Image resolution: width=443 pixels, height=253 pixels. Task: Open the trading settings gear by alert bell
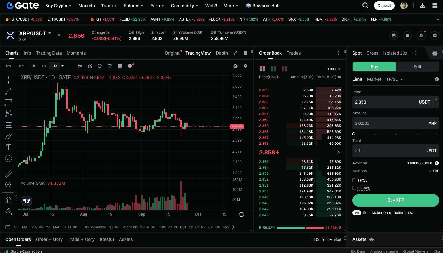pos(435,36)
